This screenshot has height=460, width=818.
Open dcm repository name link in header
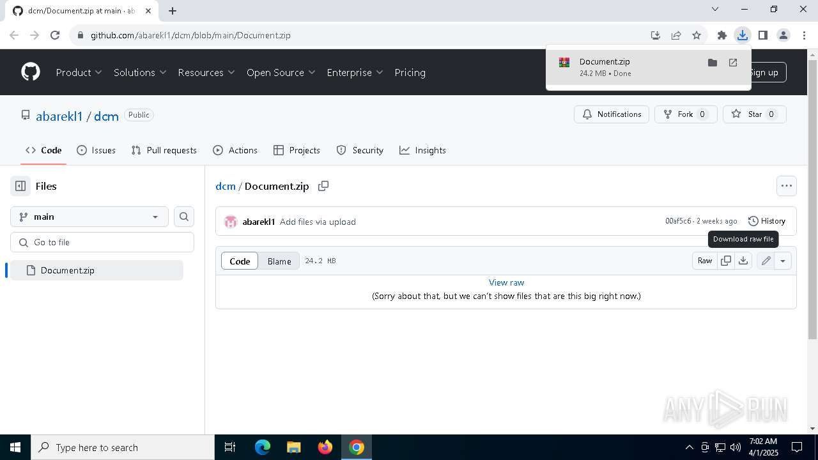click(x=106, y=116)
